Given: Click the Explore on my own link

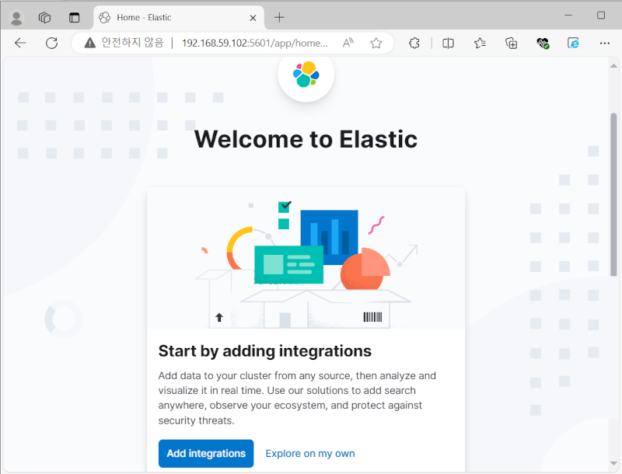Looking at the screenshot, I should tap(309, 453).
